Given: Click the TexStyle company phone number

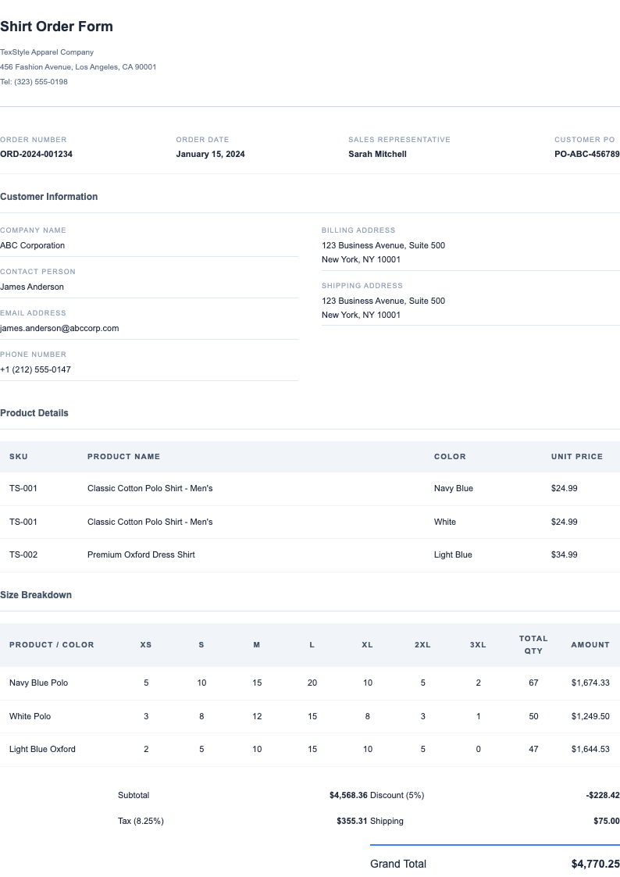Looking at the screenshot, I should 34,82.
